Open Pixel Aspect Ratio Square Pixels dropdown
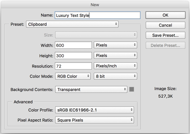Viewport: 190px width, 134px height. point(94,120)
